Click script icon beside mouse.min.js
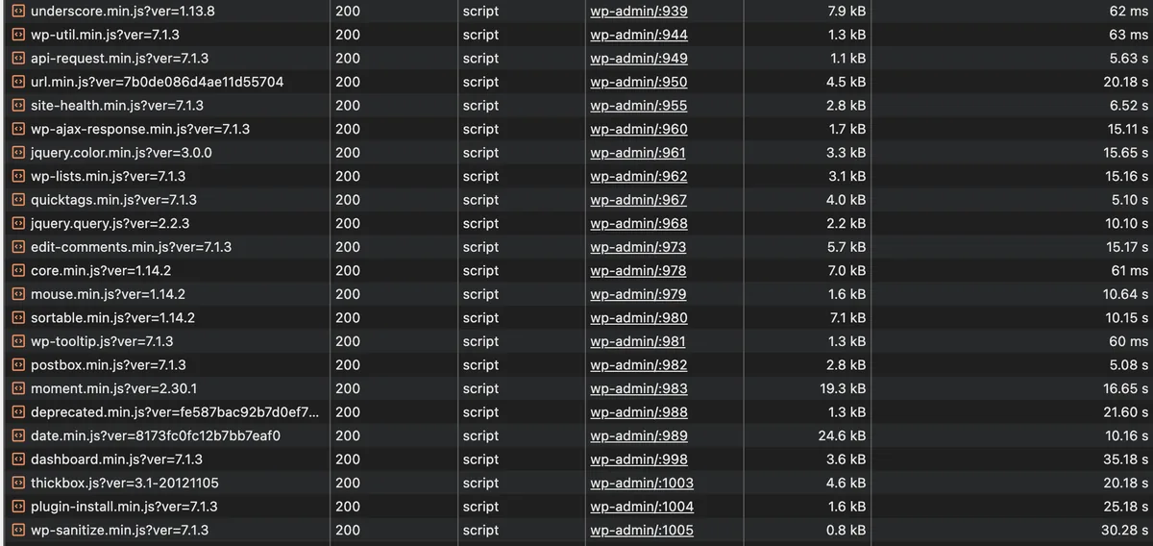Viewport: 1153px width, 546px height. point(17,294)
